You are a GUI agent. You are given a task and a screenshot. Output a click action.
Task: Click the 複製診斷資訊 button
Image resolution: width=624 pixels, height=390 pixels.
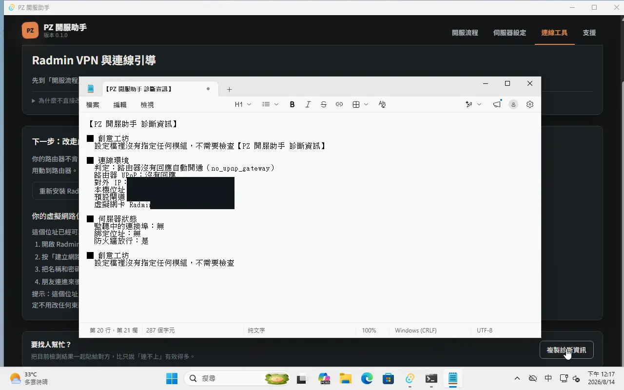tap(566, 350)
